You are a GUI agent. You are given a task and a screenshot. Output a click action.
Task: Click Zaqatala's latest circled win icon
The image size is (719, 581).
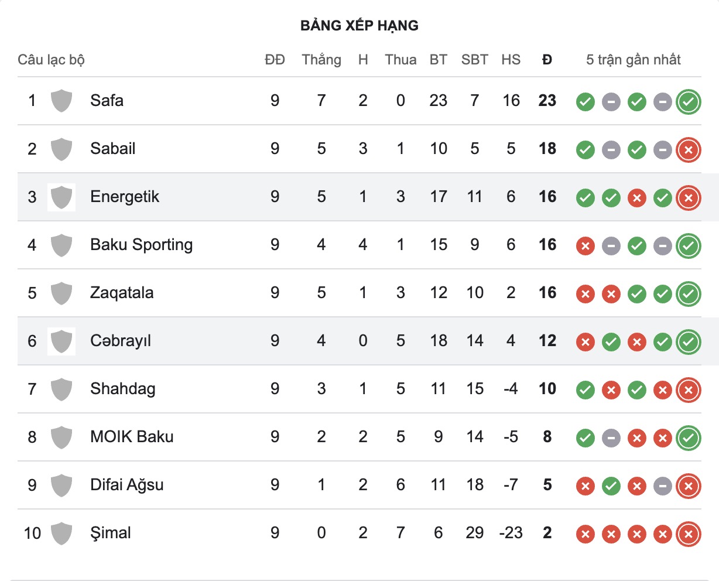pyautogui.click(x=689, y=294)
